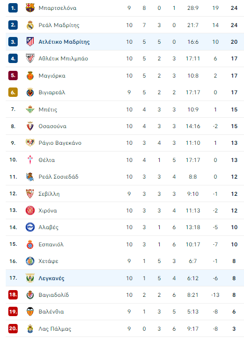The image size is (244, 338).
Task: Click the Celta Vigo crest icon
Action: (30, 160)
